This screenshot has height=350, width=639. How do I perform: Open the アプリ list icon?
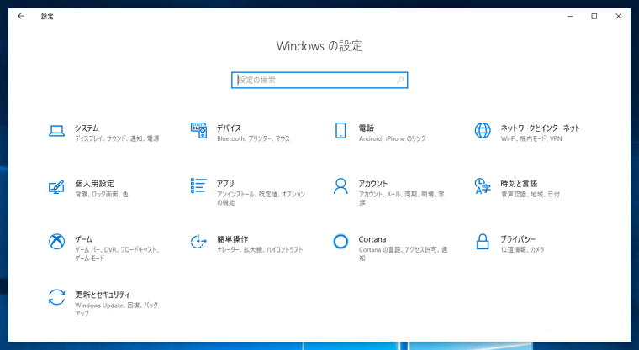[198, 185]
